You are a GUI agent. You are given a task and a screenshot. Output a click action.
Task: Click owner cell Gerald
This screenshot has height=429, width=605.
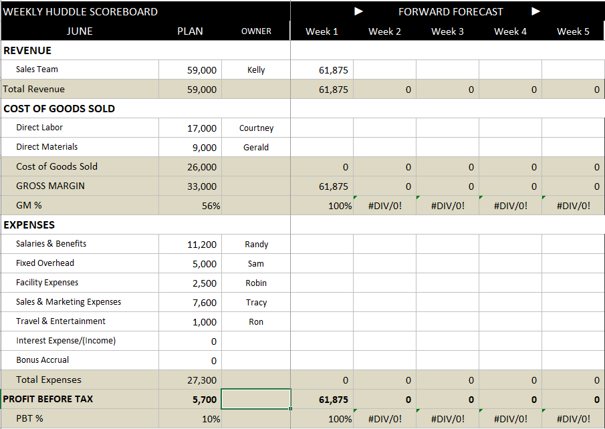pyautogui.click(x=256, y=148)
